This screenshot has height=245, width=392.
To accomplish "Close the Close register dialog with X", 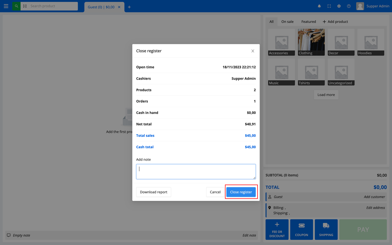I will coord(253,51).
